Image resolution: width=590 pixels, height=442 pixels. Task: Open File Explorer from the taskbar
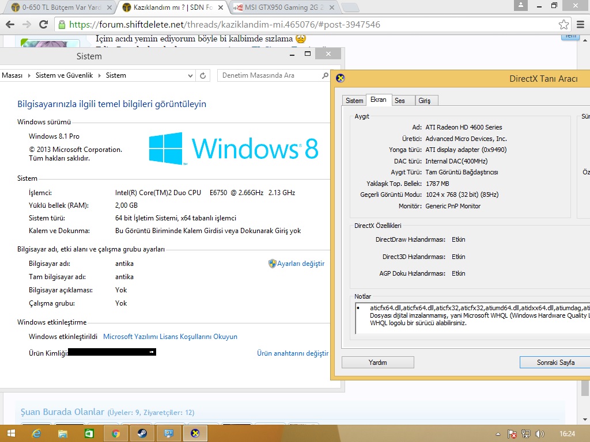point(63,433)
